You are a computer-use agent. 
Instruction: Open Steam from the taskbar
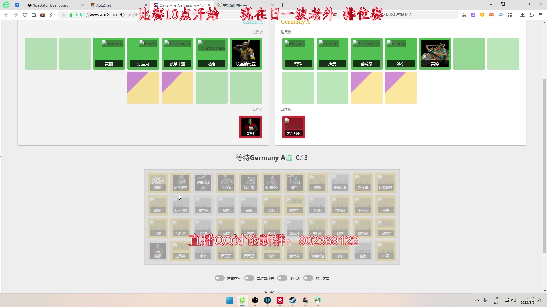tap(292, 300)
